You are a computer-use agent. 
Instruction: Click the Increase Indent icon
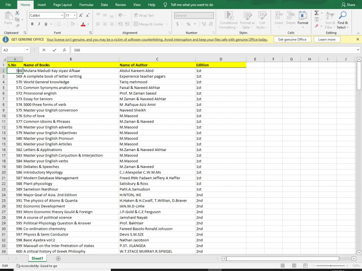click(x=127, y=24)
